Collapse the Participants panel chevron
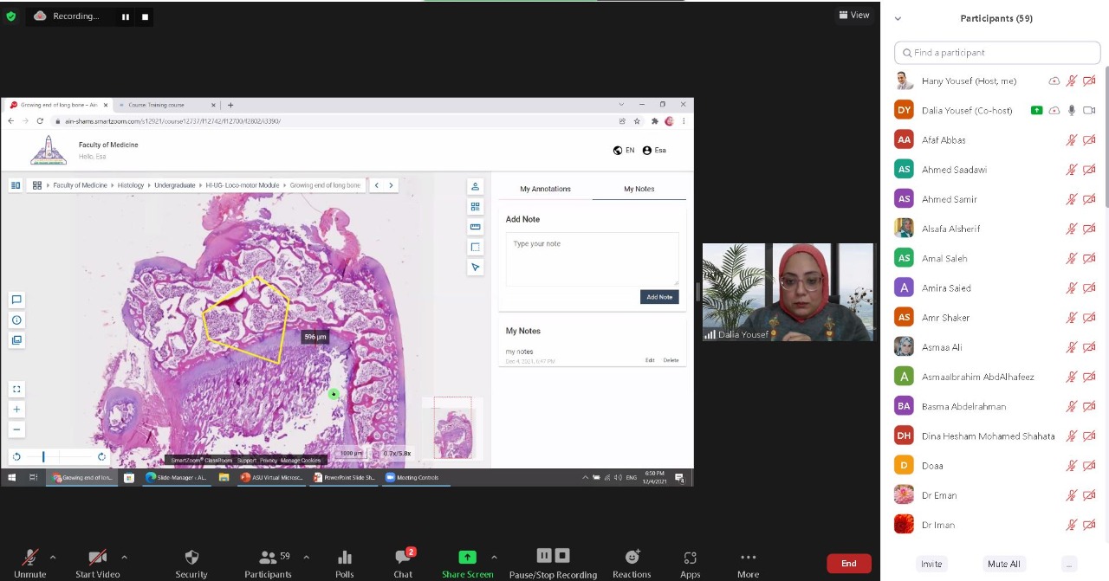The image size is (1109, 581). (898, 18)
